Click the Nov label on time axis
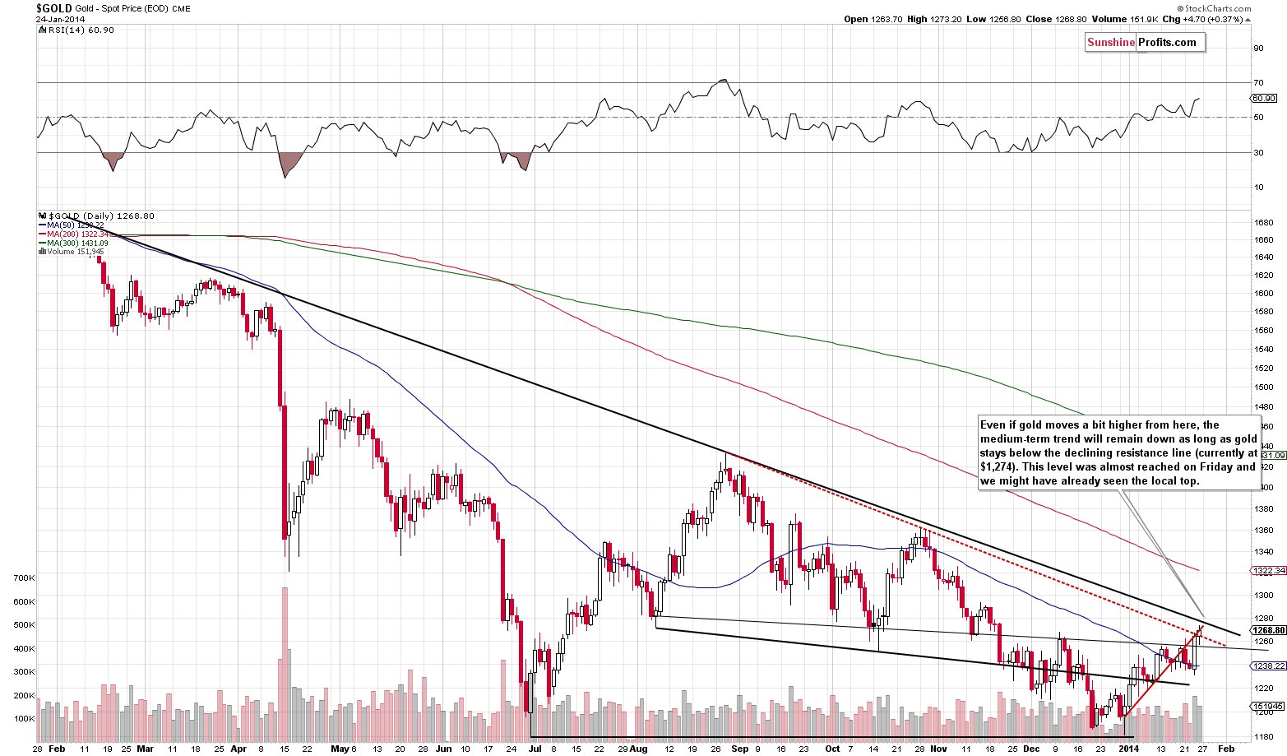Image resolution: width=1287 pixels, height=756 pixels. [x=937, y=749]
